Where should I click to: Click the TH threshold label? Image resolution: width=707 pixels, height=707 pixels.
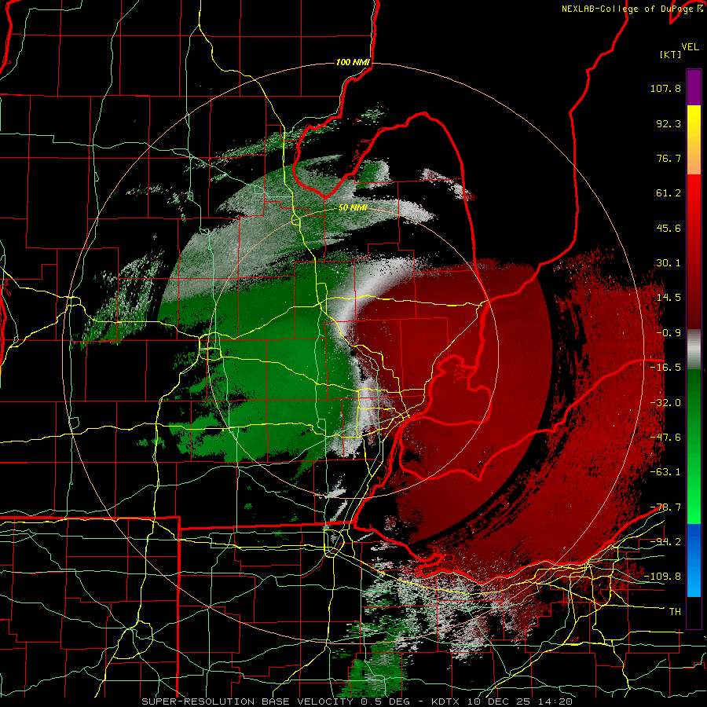pos(675,612)
